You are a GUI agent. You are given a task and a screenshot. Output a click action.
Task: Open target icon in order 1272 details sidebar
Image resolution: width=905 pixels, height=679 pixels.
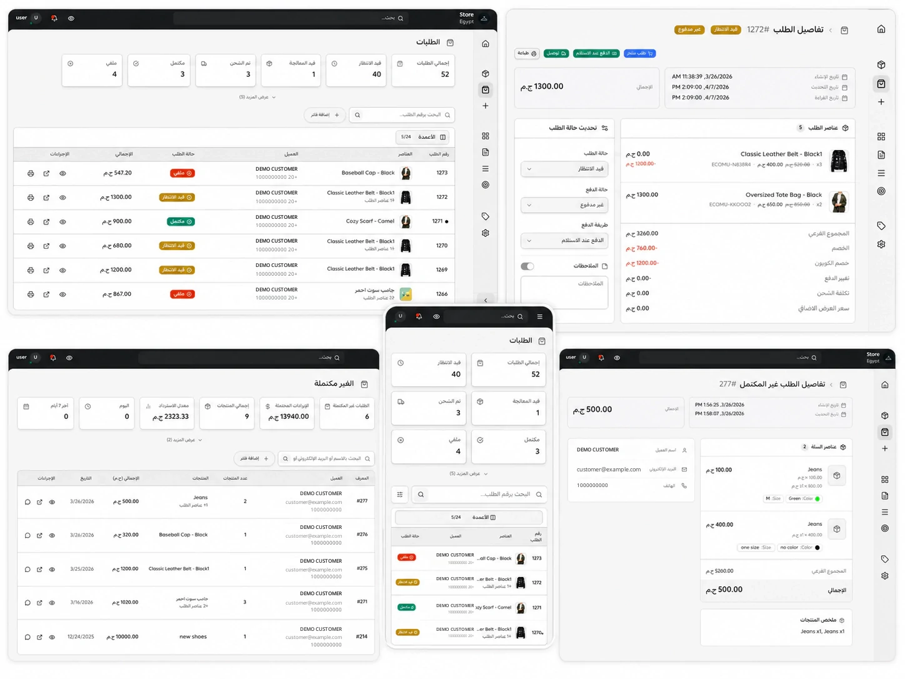881,191
